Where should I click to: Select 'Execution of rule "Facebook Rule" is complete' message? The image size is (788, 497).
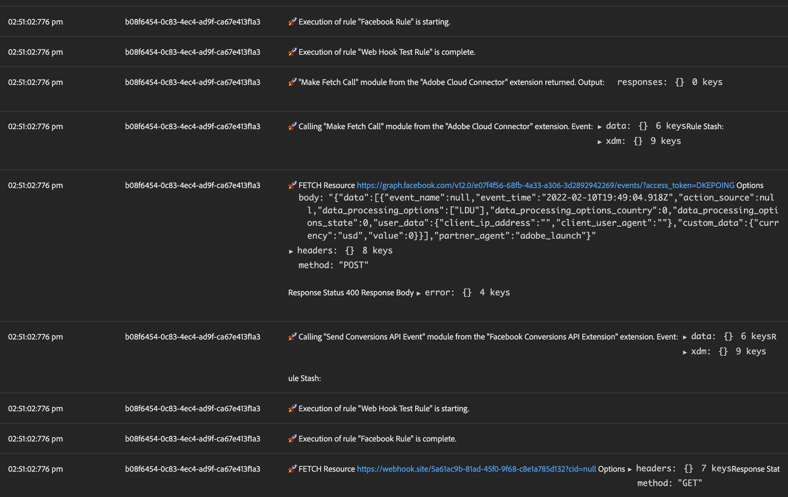click(377, 439)
